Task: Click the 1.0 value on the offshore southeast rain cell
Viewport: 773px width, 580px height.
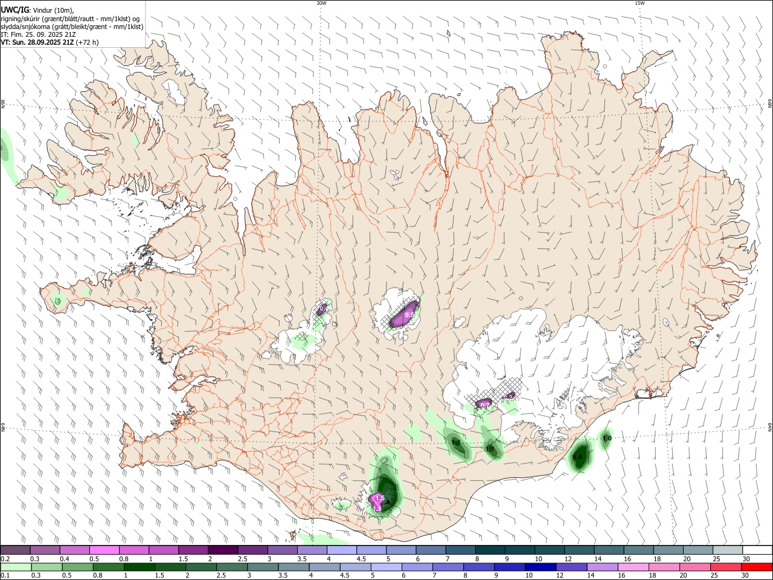Action: pyautogui.click(x=608, y=438)
